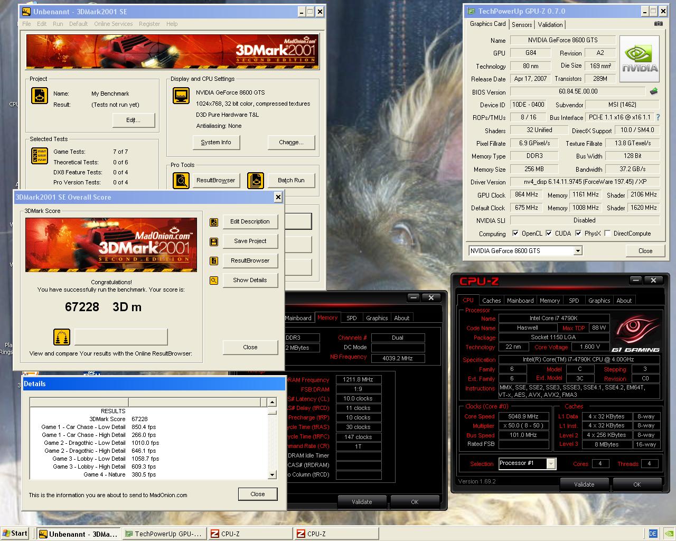676x541 pixels.
Task: Click the GPU Clock 864 MHz field
Action: pos(525,195)
